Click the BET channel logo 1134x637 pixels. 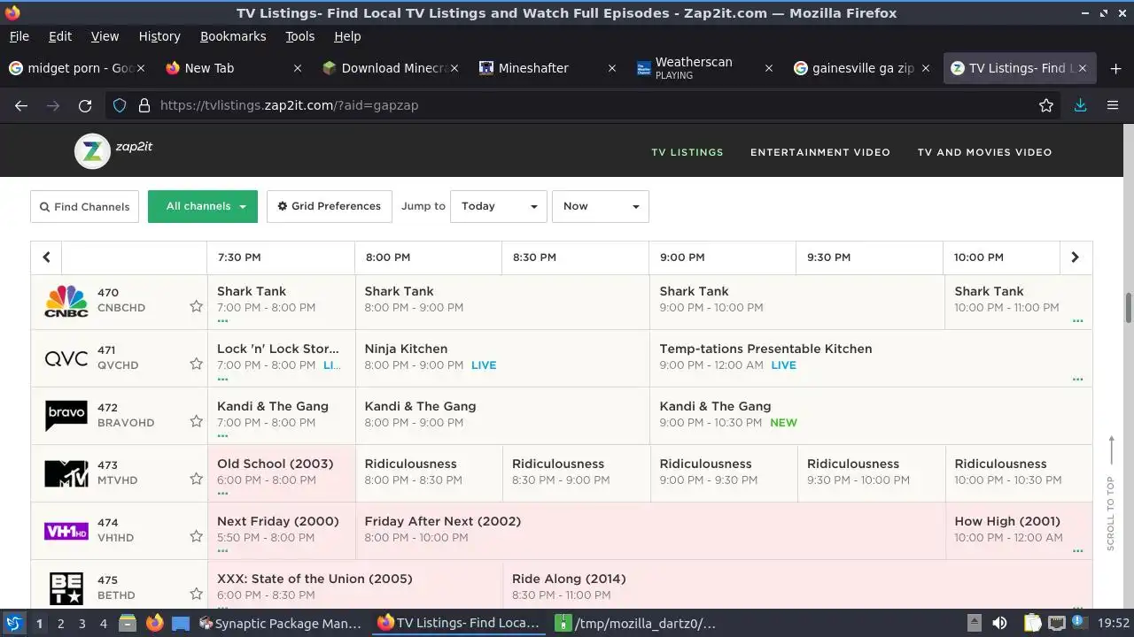[66, 588]
